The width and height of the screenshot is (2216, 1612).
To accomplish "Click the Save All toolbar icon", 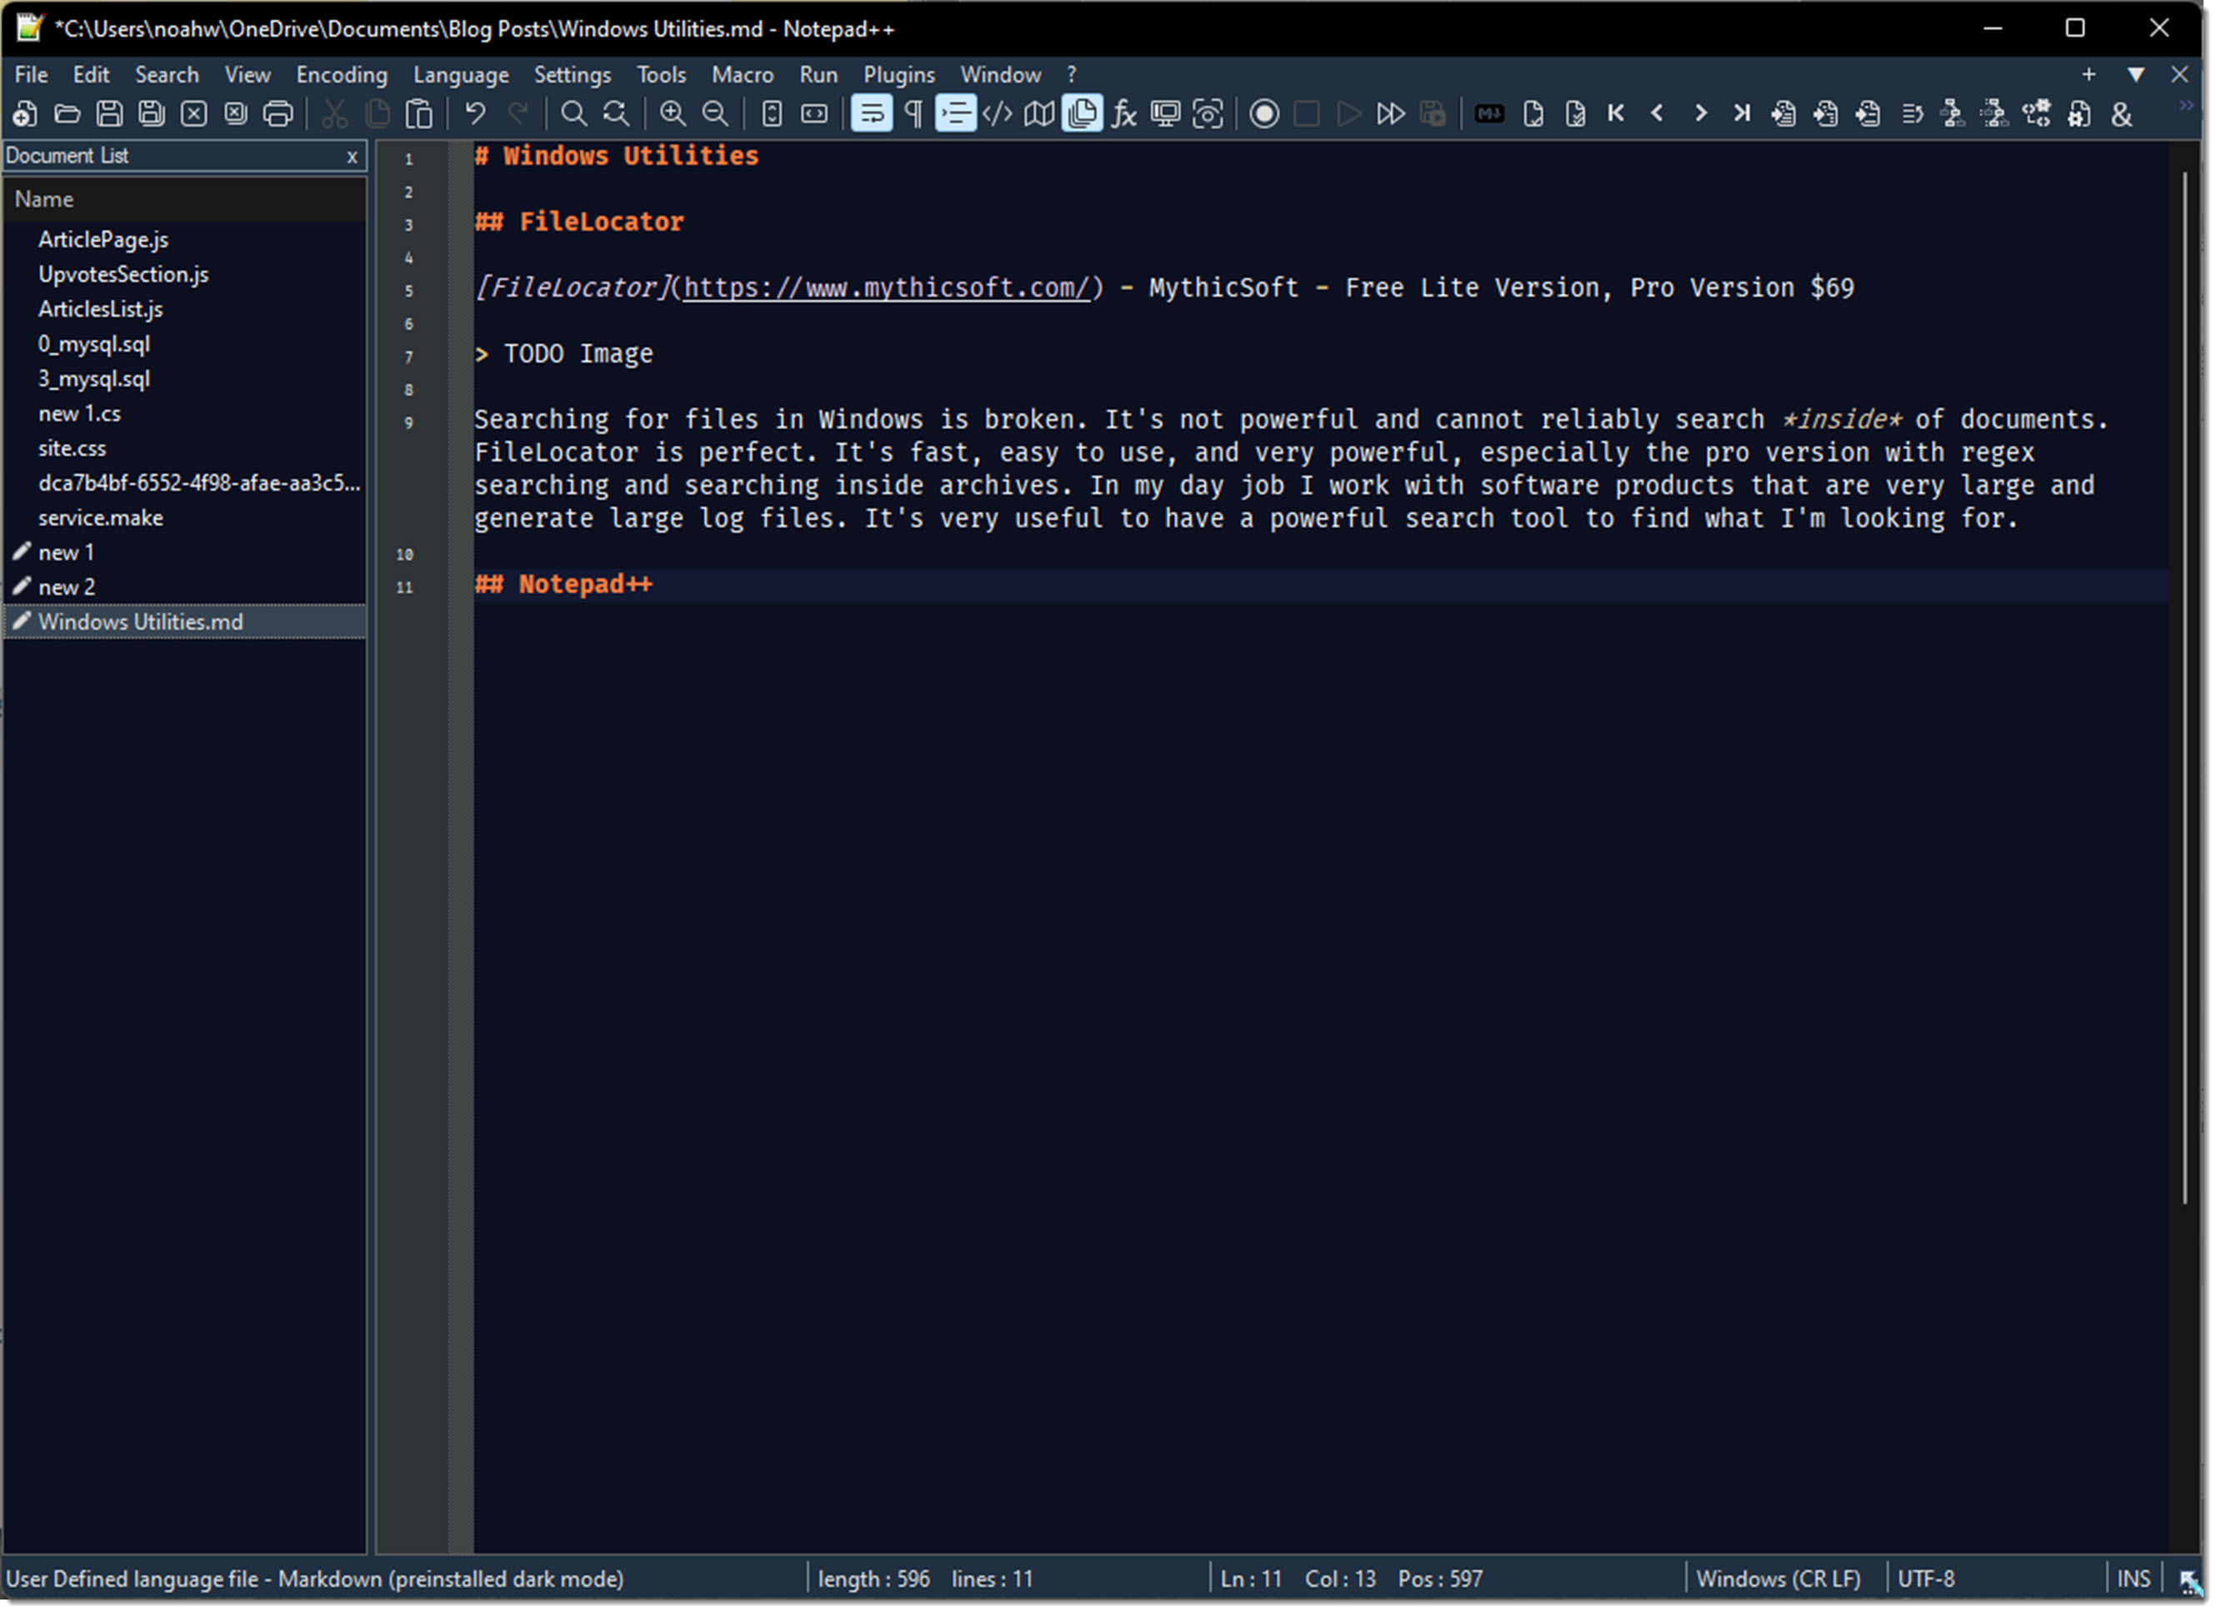I will pyautogui.click(x=152, y=114).
